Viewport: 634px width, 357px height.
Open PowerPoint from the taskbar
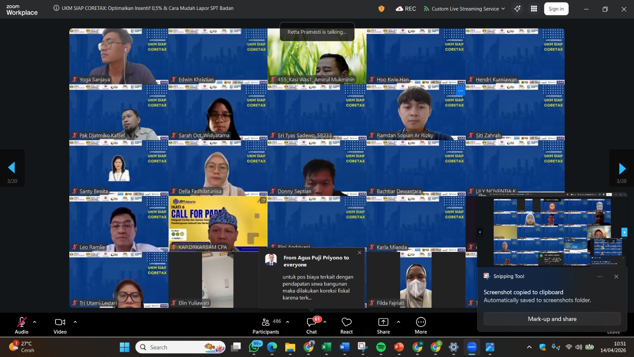click(x=399, y=347)
